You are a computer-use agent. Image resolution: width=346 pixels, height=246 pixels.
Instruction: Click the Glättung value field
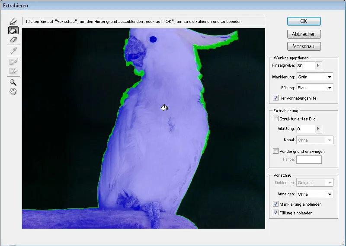coord(306,129)
